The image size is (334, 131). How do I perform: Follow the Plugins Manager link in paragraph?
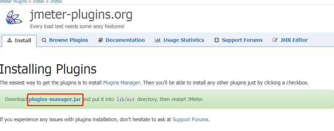click(121, 83)
